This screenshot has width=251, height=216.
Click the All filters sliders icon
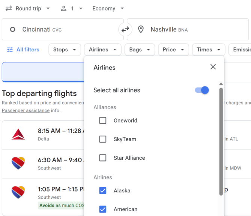click(10, 50)
